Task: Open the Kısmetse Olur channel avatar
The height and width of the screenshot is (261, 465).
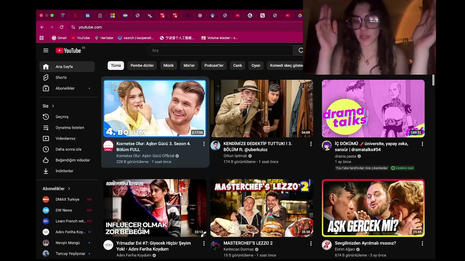Action: point(108,146)
